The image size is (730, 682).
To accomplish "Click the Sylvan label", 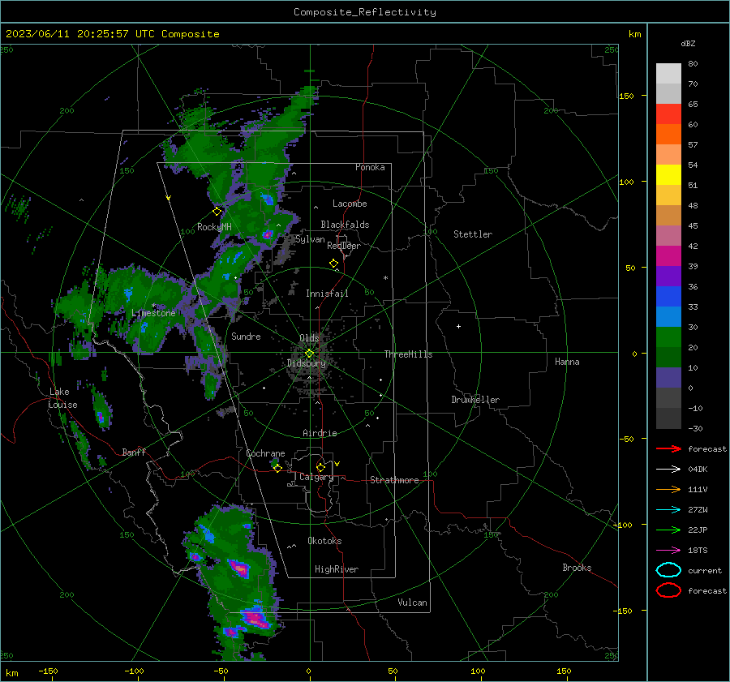I will [x=310, y=239].
